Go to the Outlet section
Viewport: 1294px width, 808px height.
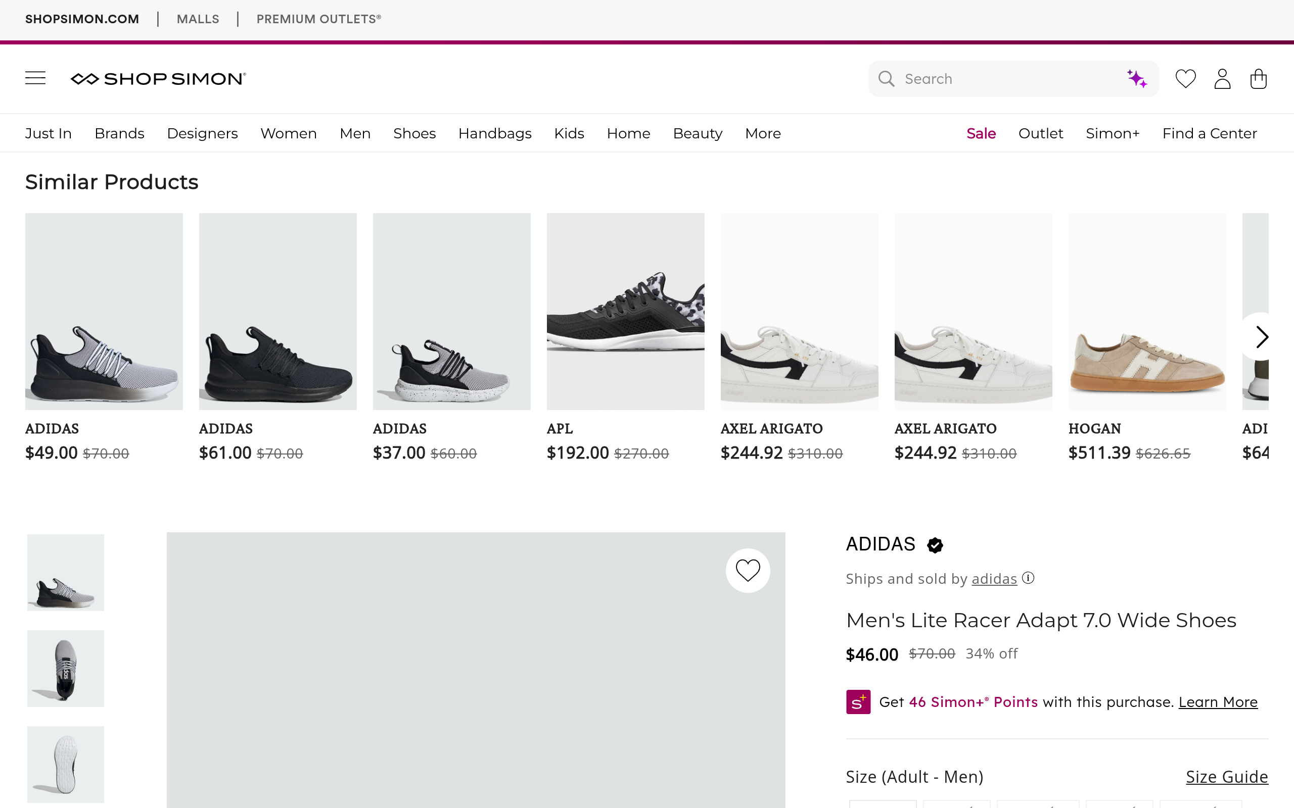point(1041,133)
